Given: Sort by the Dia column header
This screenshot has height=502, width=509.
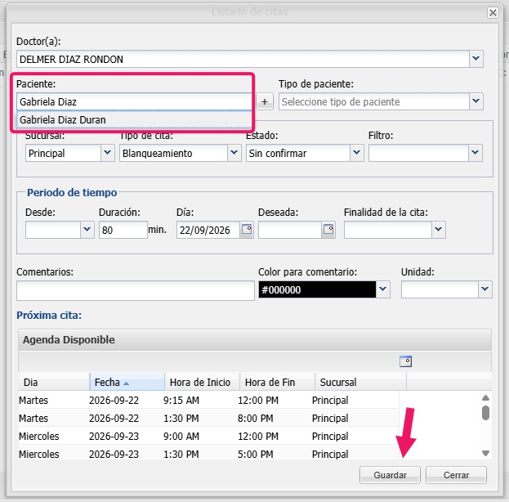Looking at the screenshot, I should pos(54,382).
